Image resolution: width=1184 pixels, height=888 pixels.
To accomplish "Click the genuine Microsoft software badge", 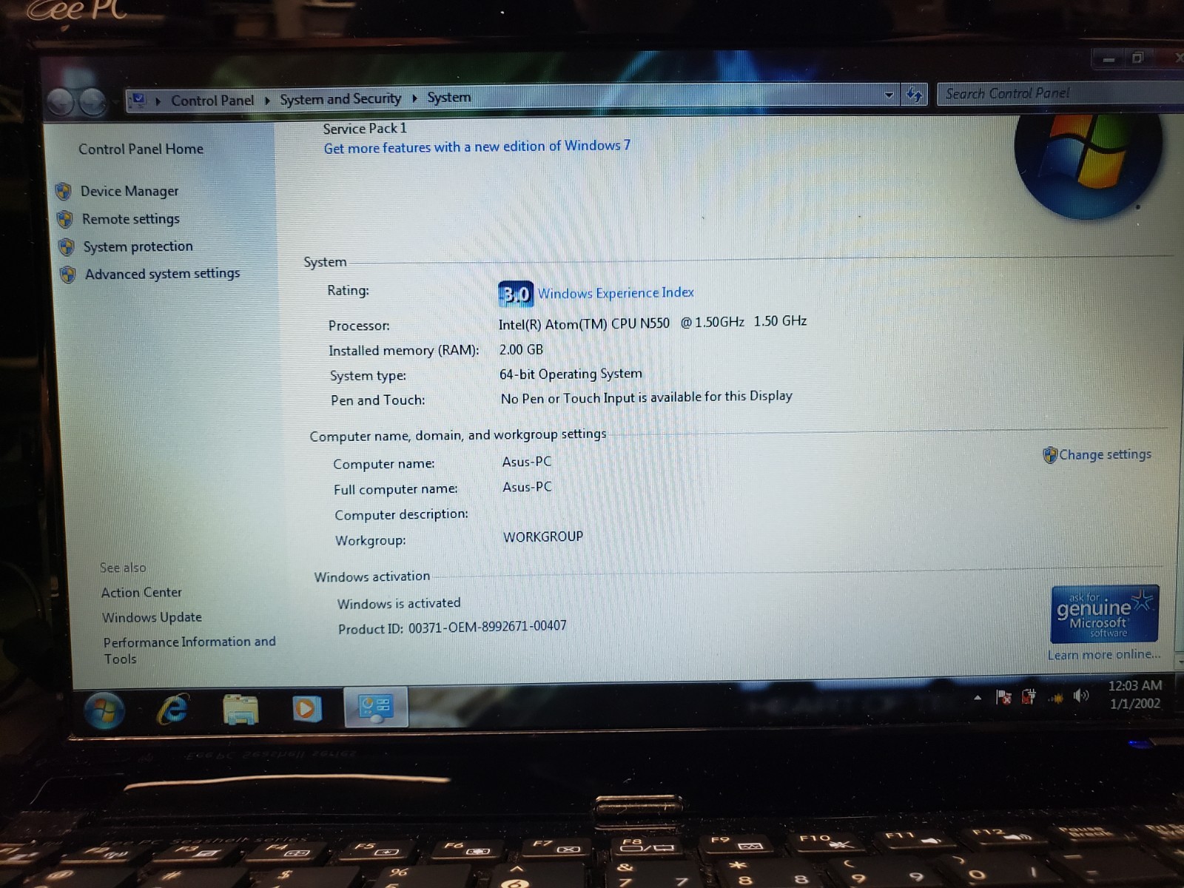I will 1104,613.
